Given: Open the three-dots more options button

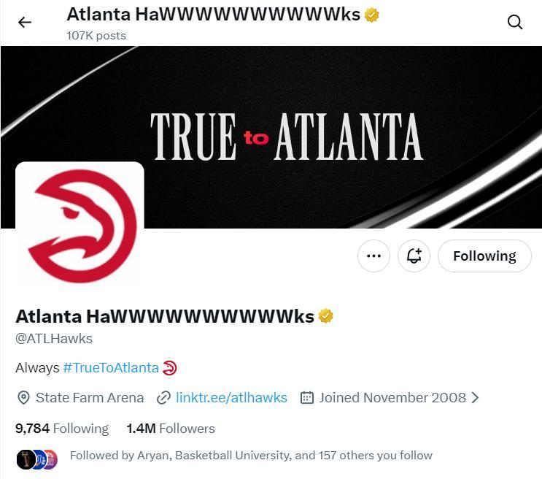Looking at the screenshot, I should (x=373, y=256).
